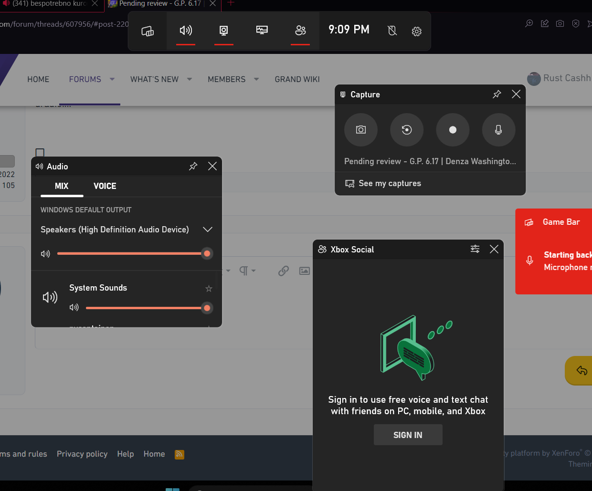Image resolution: width=592 pixels, height=491 pixels.
Task: Open the HOME forum menu item
Action: click(38, 79)
